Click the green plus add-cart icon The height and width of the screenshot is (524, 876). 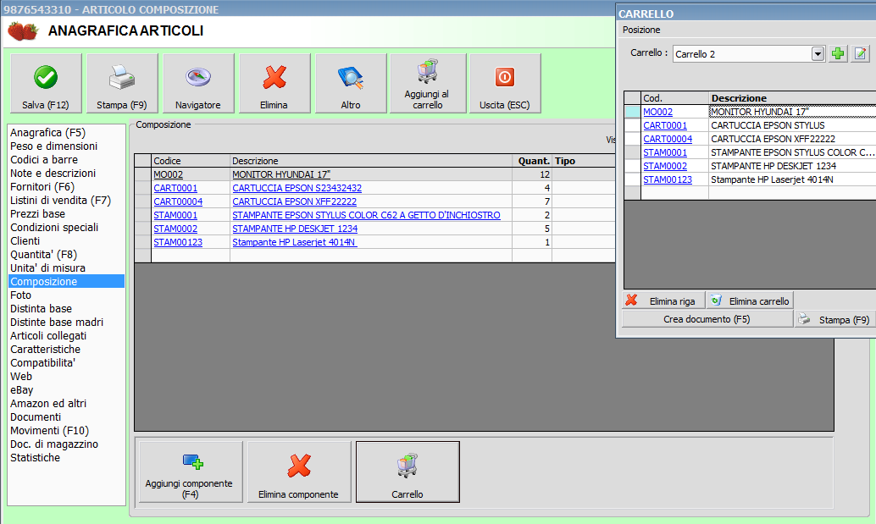pos(838,53)
